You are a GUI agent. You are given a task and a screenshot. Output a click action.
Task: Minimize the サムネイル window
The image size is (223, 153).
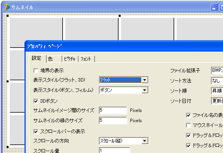click(x=214, y=7)
